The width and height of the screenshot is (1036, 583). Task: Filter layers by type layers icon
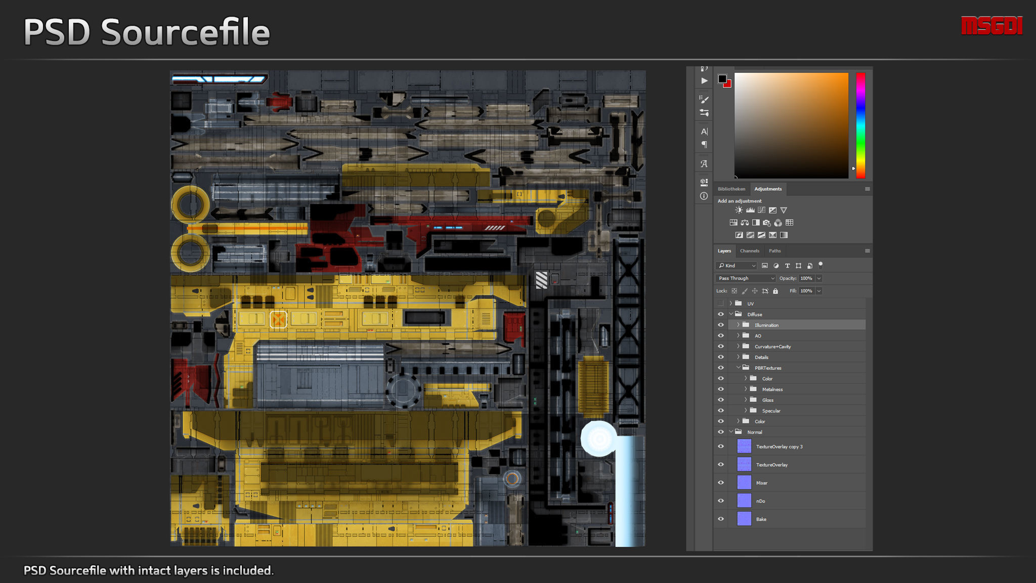tap(787, 266)
